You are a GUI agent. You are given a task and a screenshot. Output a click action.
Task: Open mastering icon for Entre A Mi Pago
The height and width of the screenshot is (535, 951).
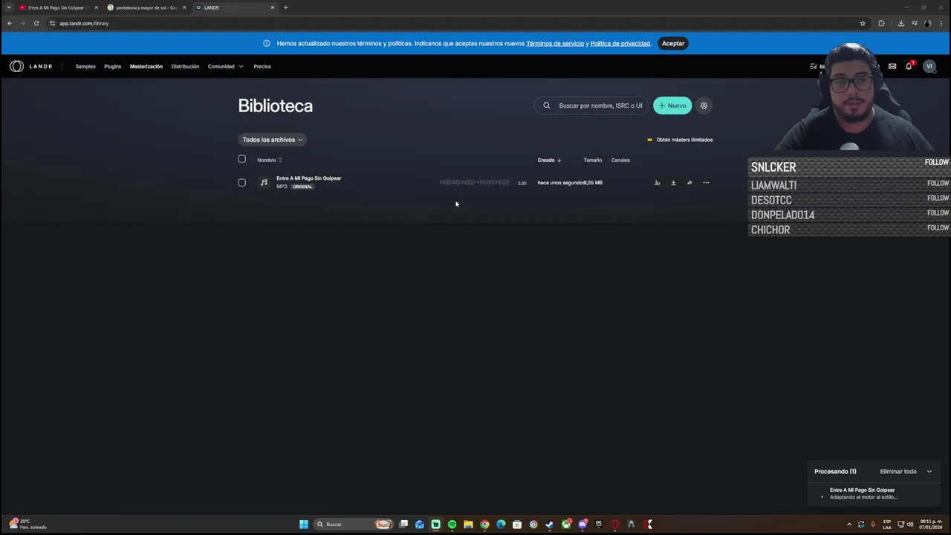click(x=657, y=183)
